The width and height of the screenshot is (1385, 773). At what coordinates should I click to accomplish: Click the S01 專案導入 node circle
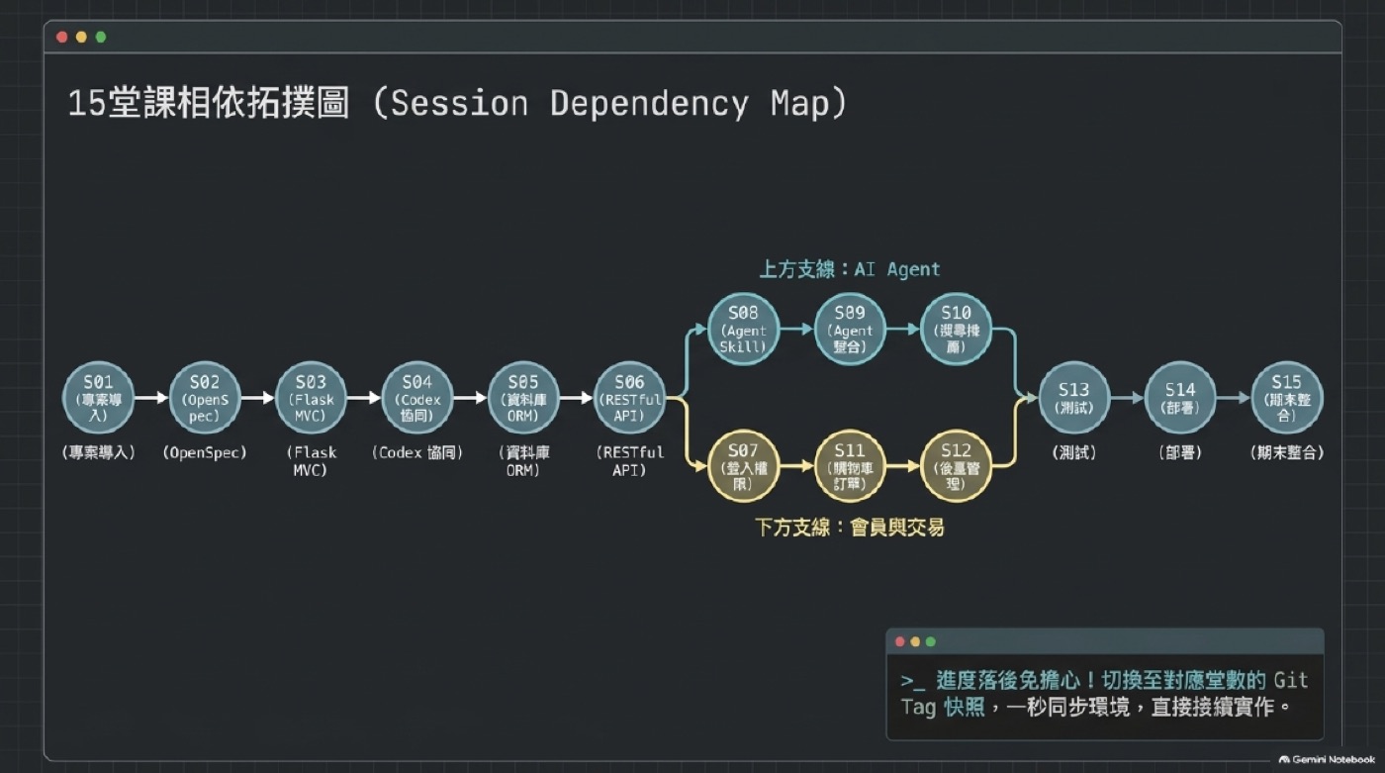pos(99,398)
